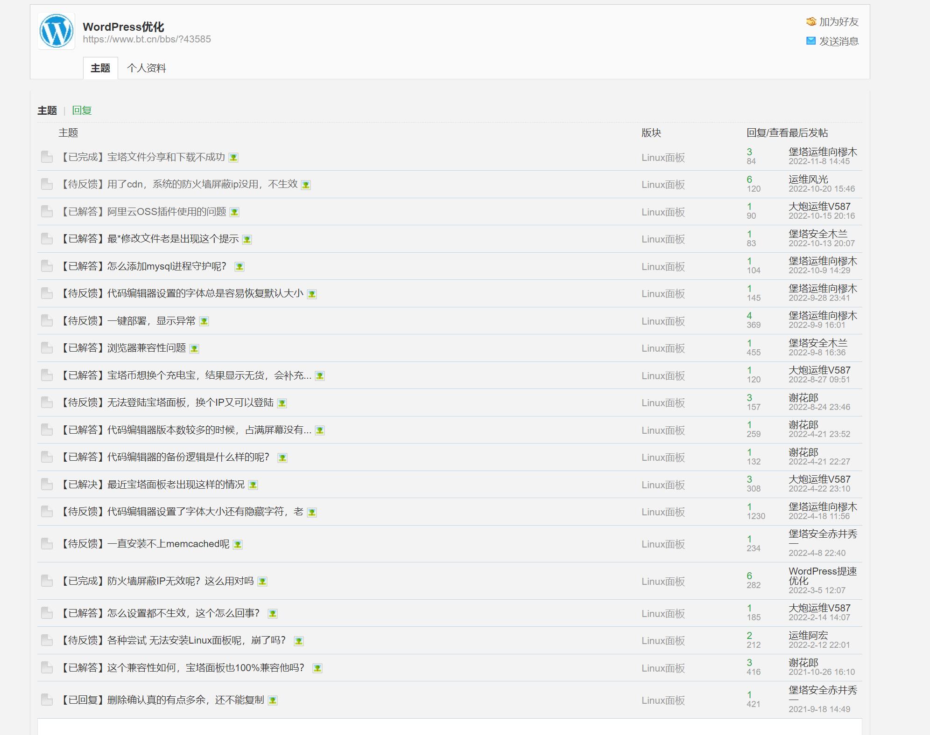Click image icon after 怎么设置都不生效 thread

(273, 614)
